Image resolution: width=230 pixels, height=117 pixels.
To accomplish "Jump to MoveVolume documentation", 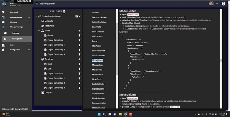I will pyautogui.click(x=98, y=65).
